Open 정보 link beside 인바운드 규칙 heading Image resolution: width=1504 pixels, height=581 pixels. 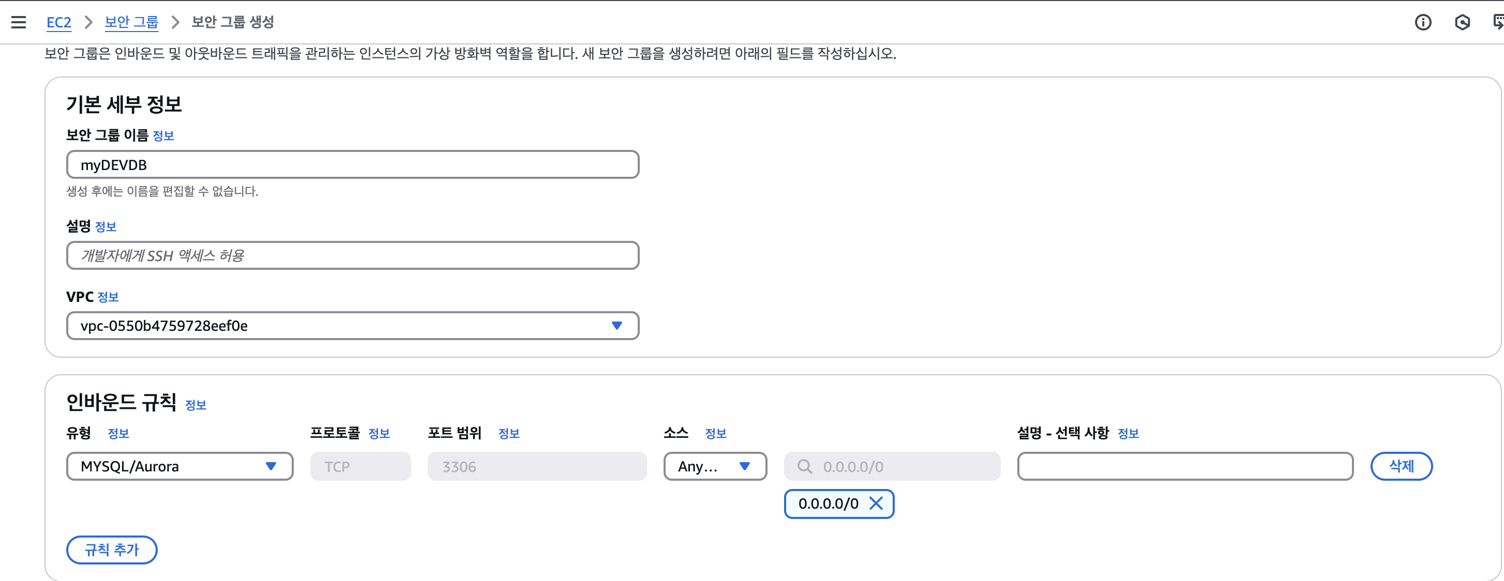point(195,405)
